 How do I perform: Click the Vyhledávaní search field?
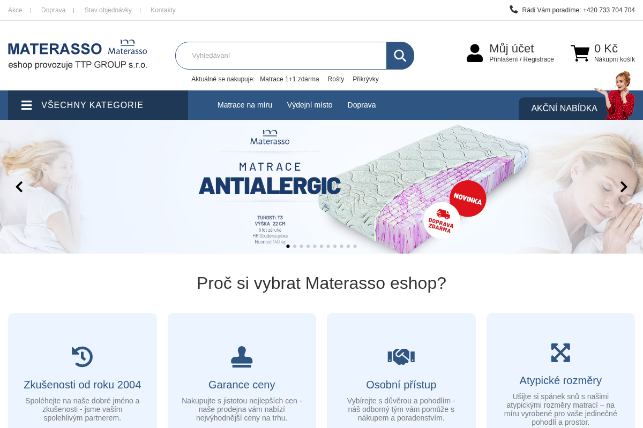[281, 56]
